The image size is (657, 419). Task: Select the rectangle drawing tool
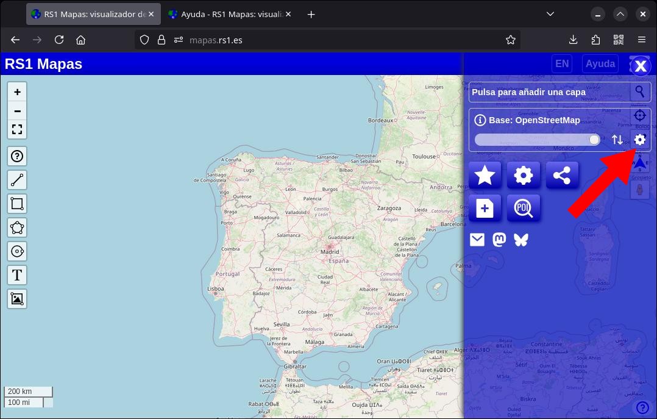17,204
